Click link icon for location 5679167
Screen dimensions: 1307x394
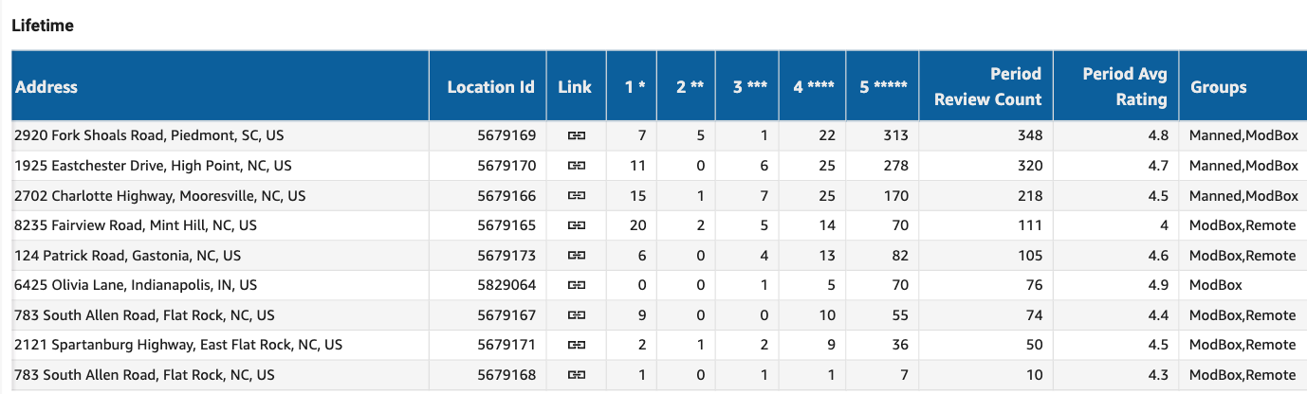click(575, 315)
